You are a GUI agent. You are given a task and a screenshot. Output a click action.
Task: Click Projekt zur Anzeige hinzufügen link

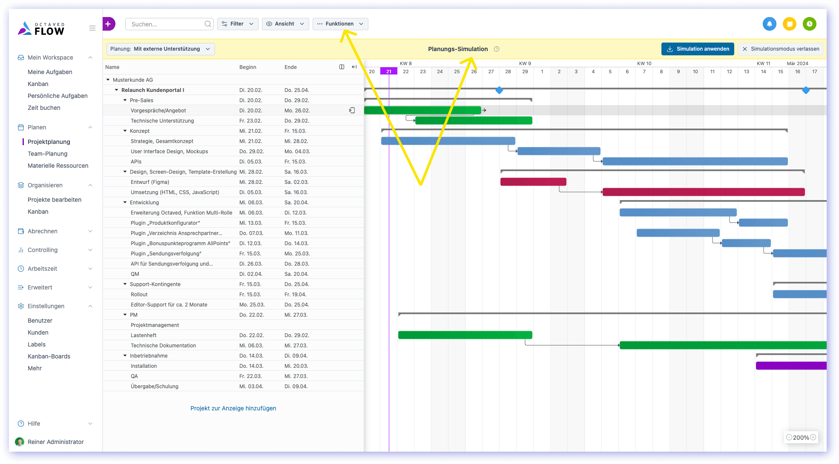233,408
